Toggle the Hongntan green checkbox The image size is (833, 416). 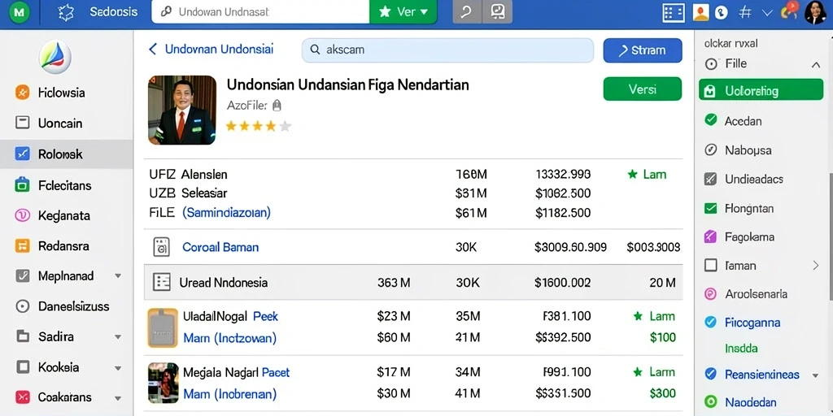(710, 208)
